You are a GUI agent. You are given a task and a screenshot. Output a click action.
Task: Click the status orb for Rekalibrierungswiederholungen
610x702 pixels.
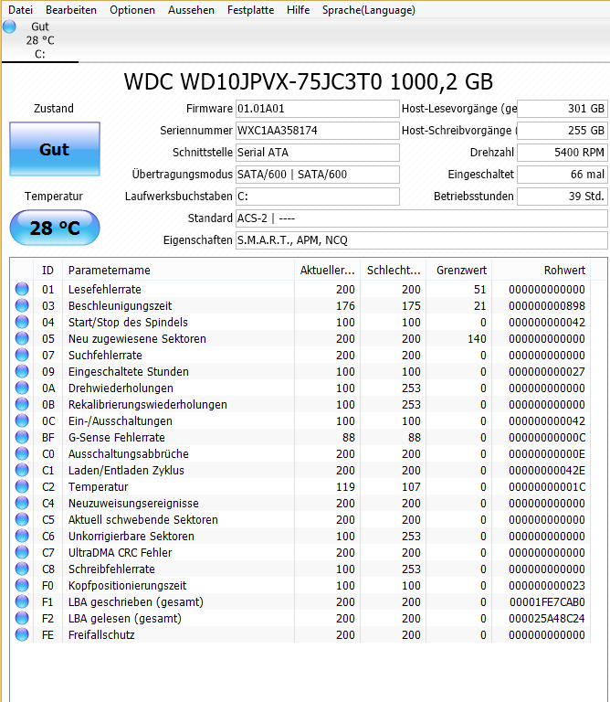point(22,404)
